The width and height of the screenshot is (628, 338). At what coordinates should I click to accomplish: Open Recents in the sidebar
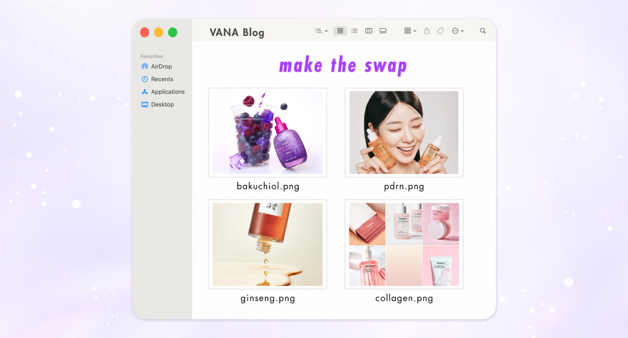pyautogui.click(x=157, y=79)
